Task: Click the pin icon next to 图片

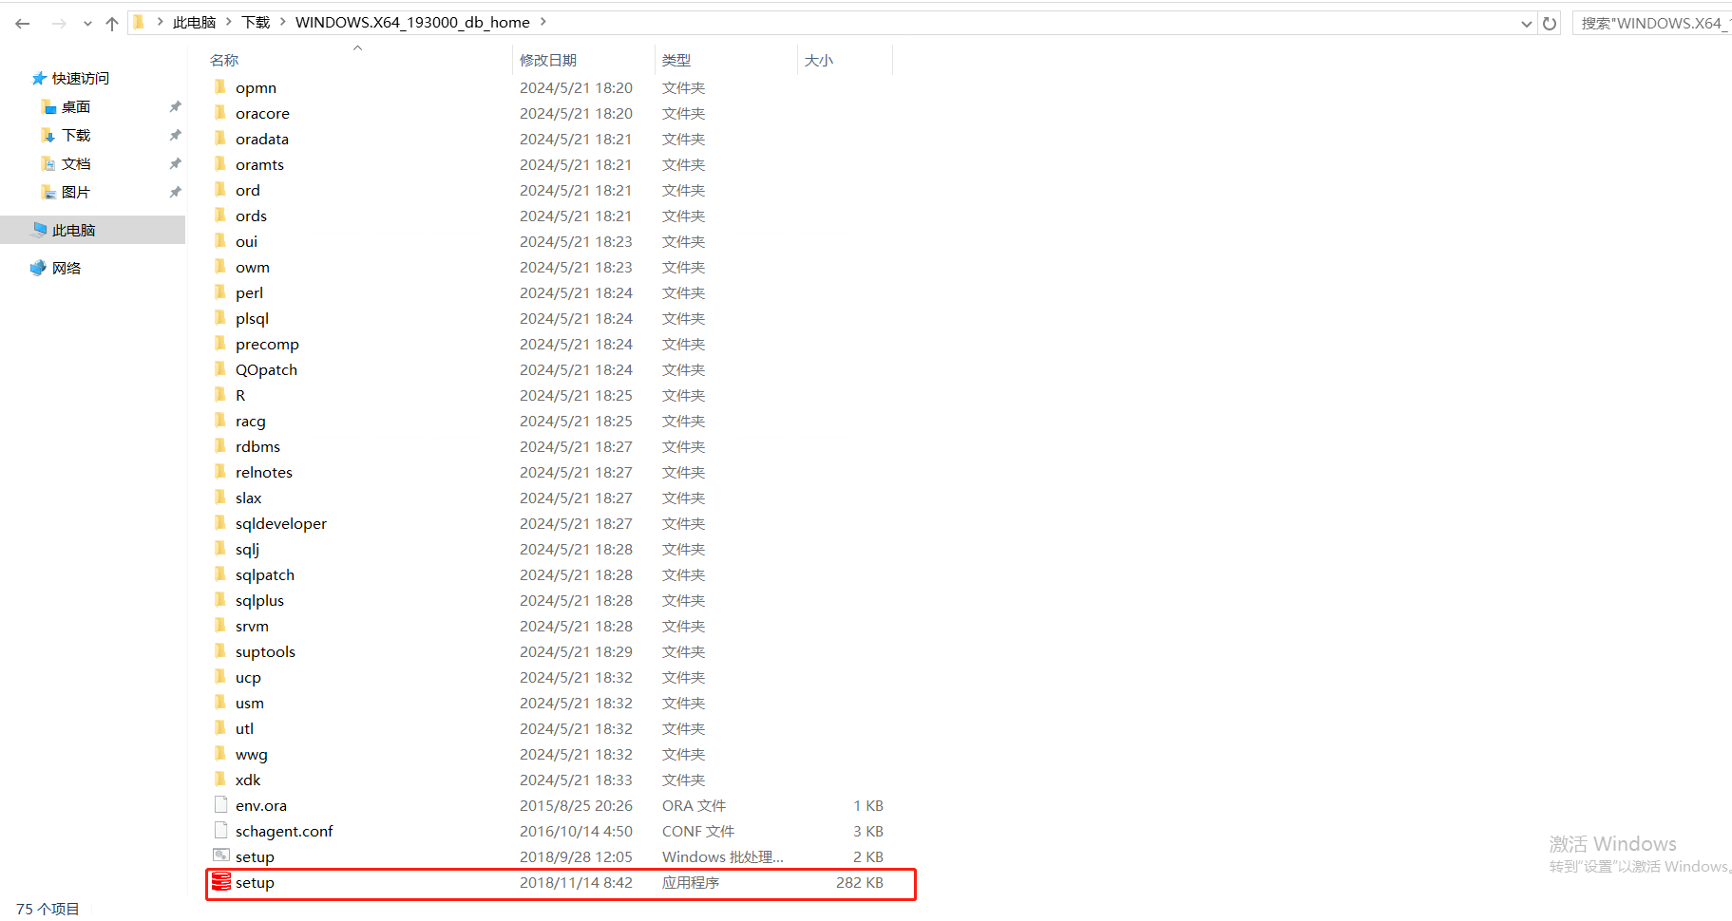Action: coord(175,192)
